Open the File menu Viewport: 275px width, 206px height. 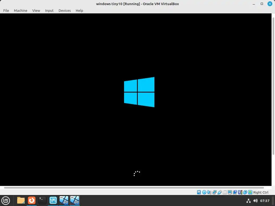[x=6, y=10]
